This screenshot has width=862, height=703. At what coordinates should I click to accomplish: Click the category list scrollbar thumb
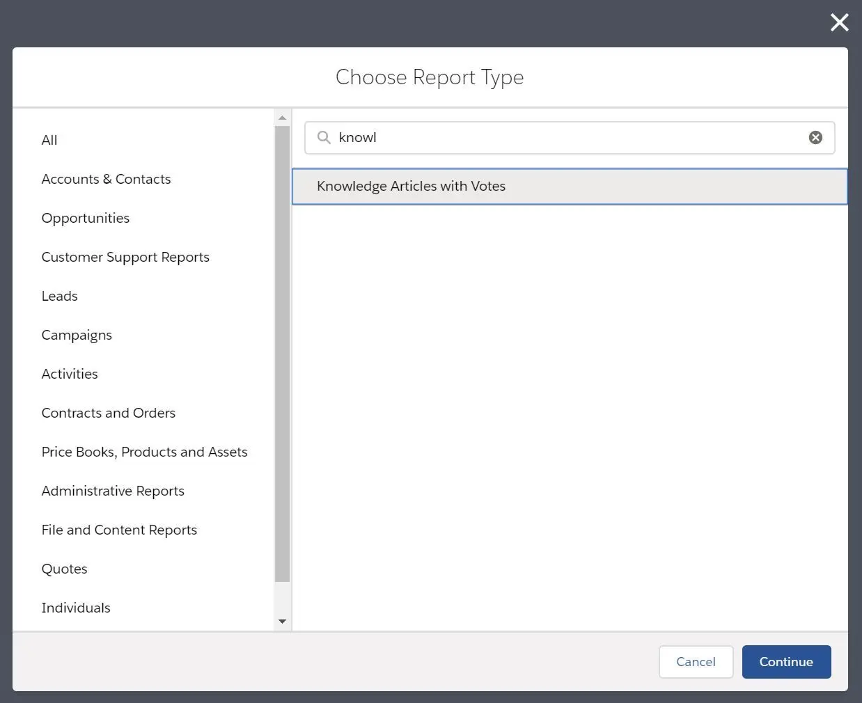pos(282,354)
